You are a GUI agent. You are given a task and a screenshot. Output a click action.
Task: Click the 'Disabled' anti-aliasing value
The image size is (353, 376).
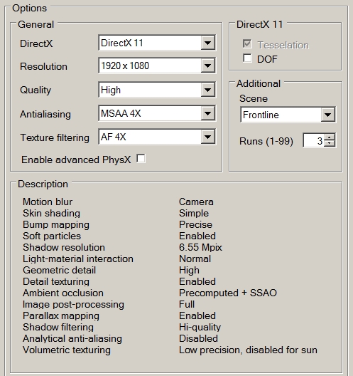(198, 338)
